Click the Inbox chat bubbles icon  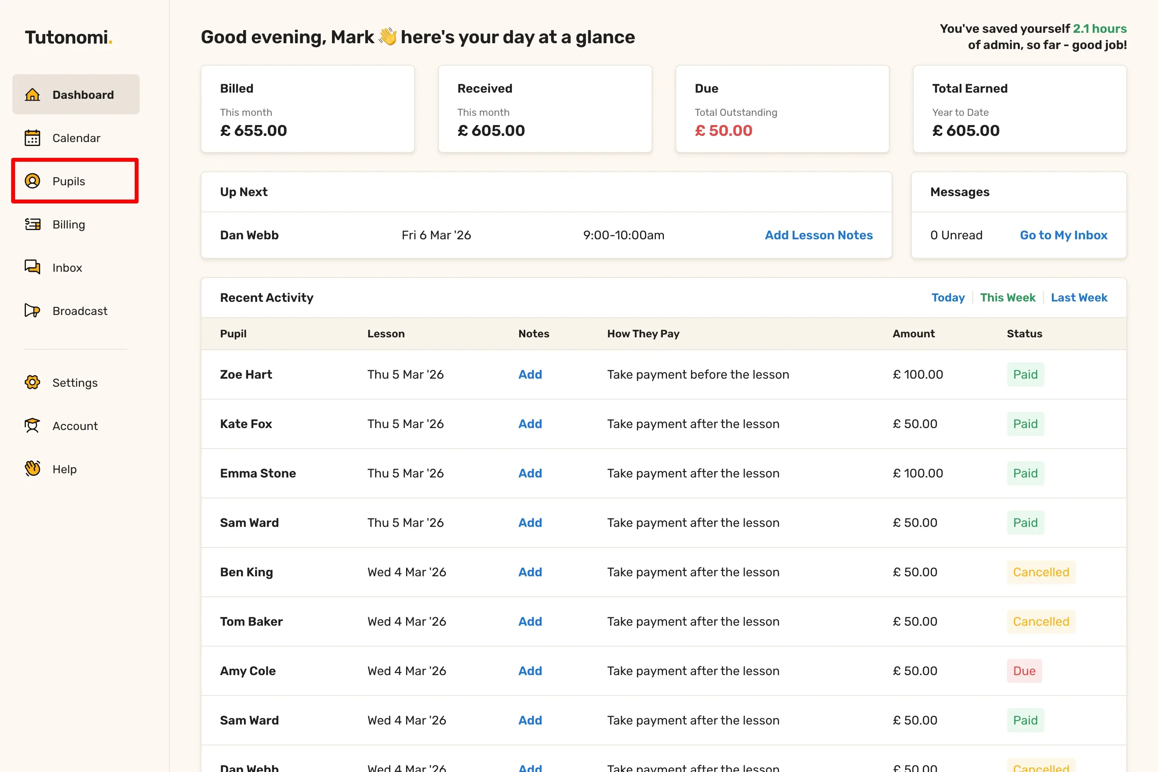pos(32,267)
